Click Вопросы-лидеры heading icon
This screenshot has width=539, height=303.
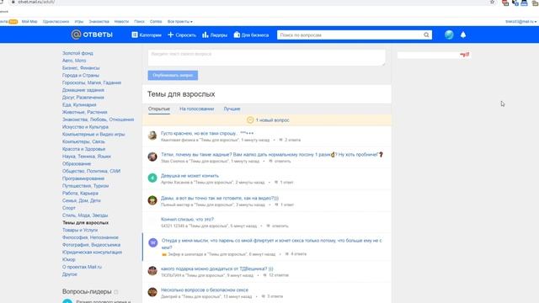pos(116,292)
